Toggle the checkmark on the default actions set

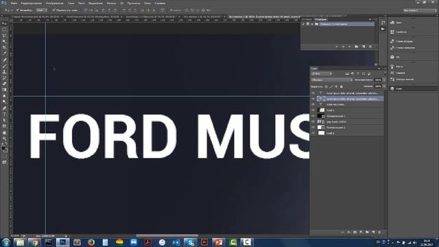[x=303, y=24]
